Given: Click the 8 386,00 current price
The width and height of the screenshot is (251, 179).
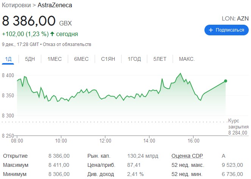Looking at the screenshot, I should pos(29,21).
